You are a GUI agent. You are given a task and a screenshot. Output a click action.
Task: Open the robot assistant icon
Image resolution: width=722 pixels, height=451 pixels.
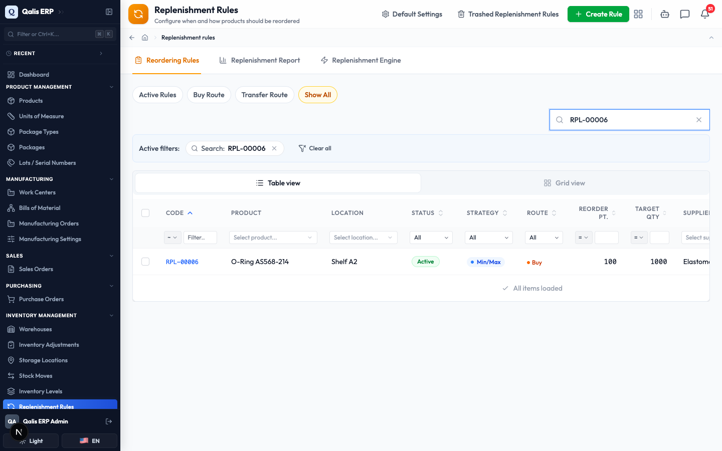(x=665, y=14)
